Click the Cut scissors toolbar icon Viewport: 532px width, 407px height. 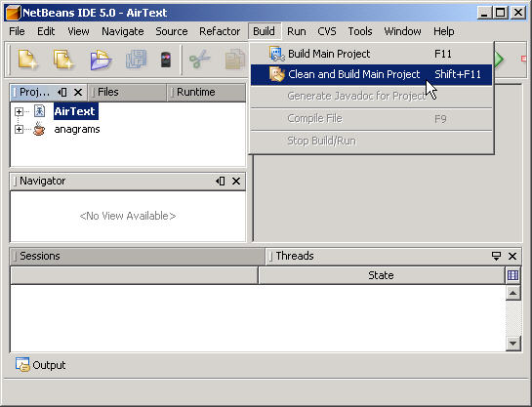point(200,60)
